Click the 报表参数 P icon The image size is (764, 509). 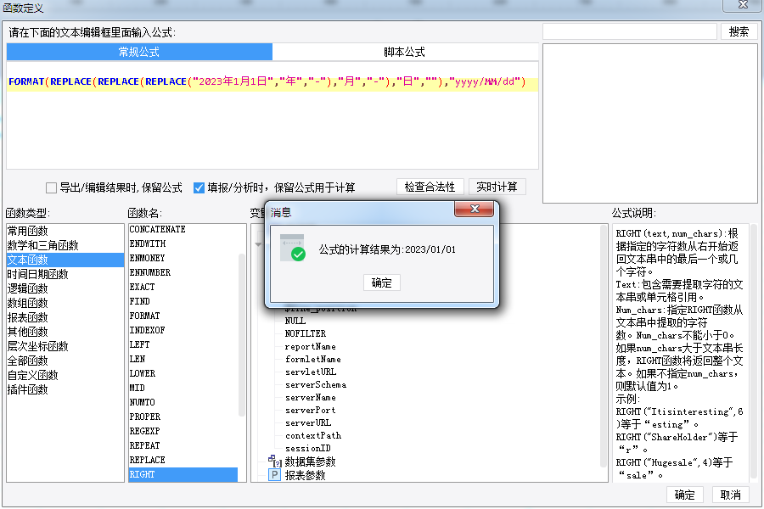tap(275, 475)
